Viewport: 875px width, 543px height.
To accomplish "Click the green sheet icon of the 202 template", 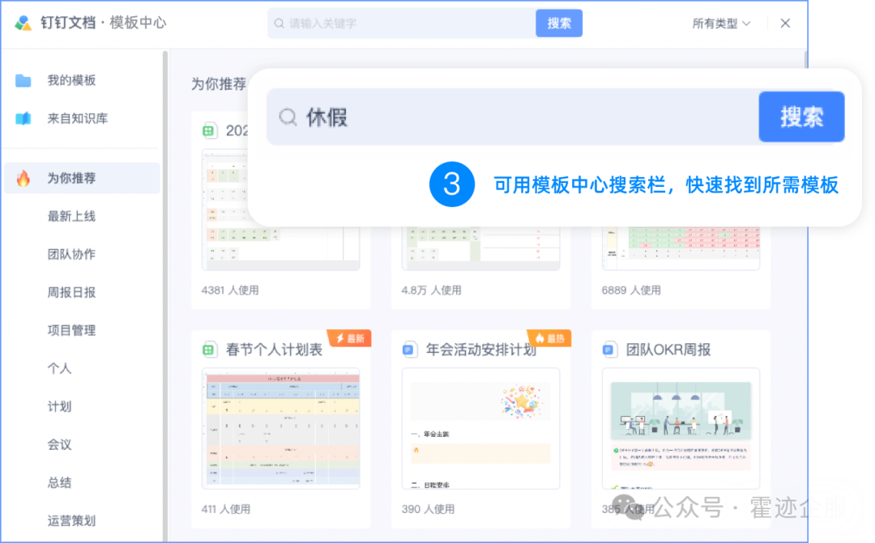I will click(x=208, y=131).
